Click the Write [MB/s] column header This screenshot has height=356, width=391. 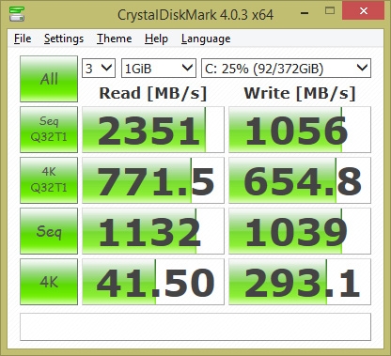point(300,93)
